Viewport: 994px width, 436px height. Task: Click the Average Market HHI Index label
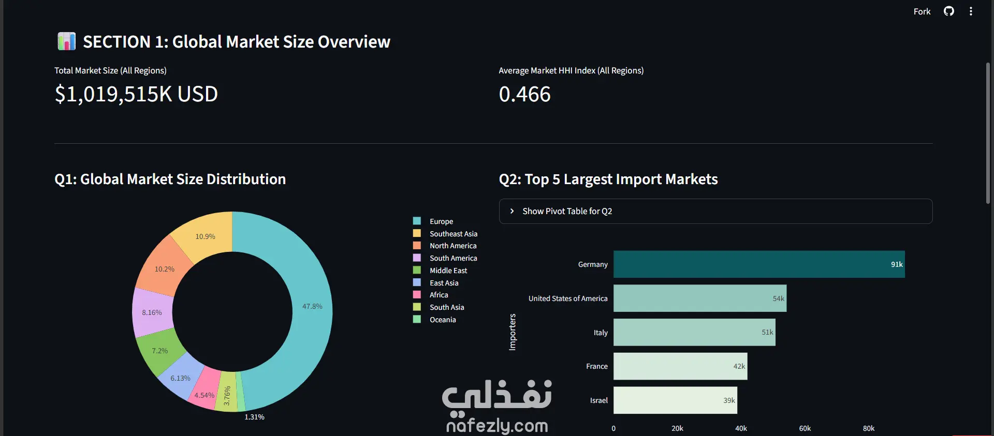[x=571, y=70]
